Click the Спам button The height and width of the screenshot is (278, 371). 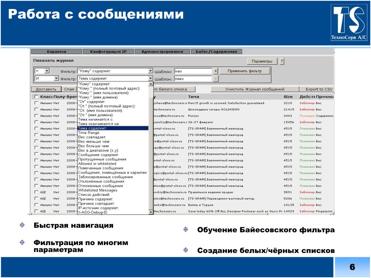click(69, 89)
